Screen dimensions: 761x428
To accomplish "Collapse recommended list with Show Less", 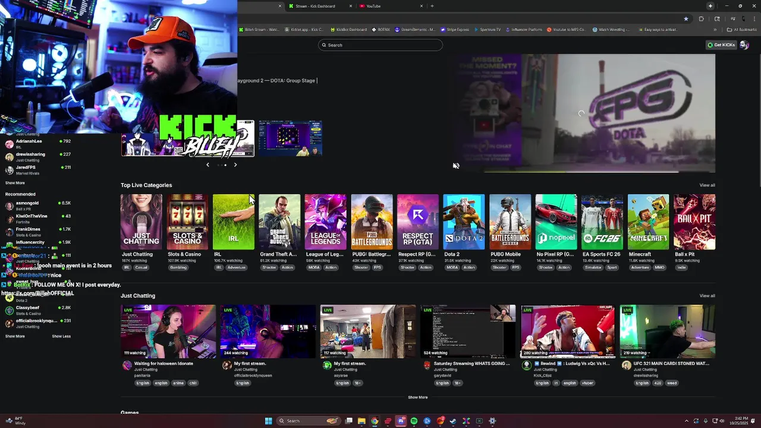I will pyautogui.click(x=61, y=336).
